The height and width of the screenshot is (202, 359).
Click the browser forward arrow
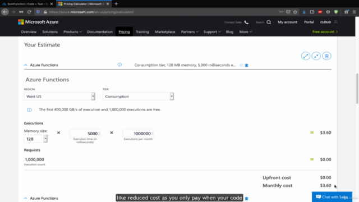tap(13, 12)
